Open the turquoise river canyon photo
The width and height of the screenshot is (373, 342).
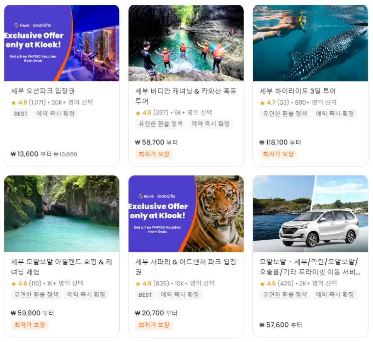click(62, 214)
